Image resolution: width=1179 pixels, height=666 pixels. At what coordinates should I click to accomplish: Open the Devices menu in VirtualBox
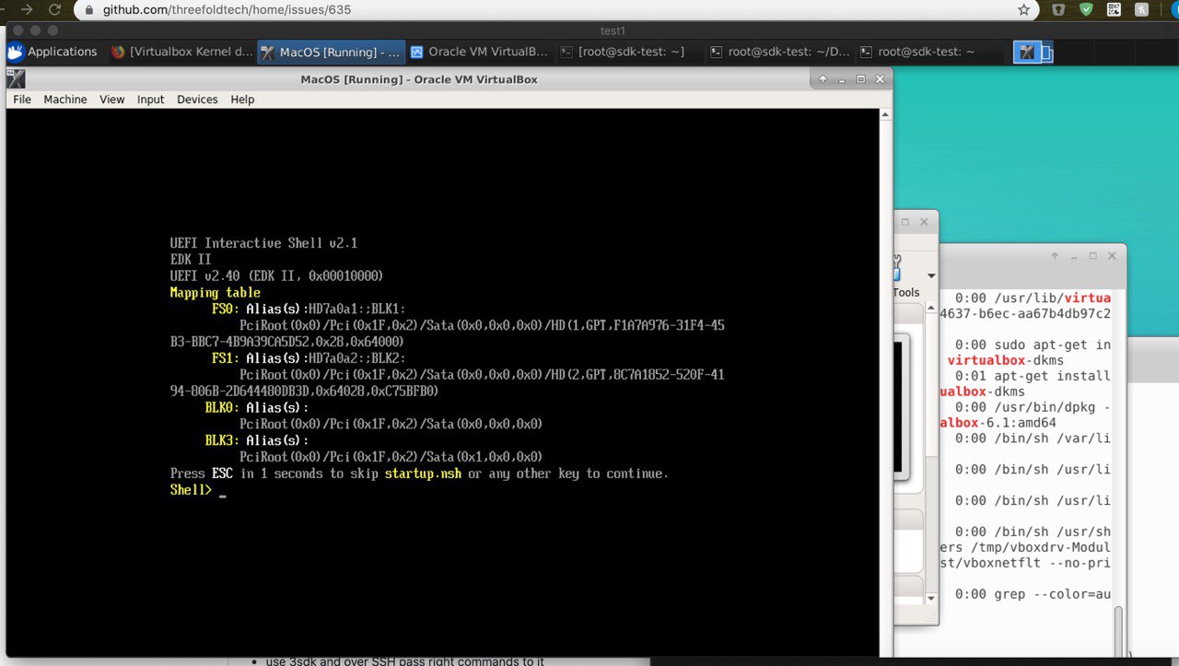[197, 99]
